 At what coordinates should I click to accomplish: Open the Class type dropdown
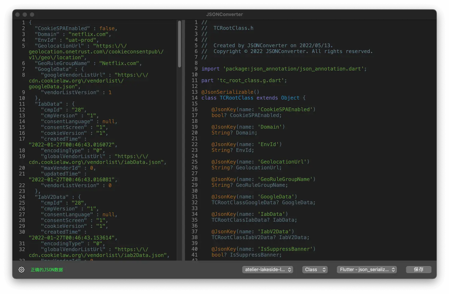pos(315,269)
